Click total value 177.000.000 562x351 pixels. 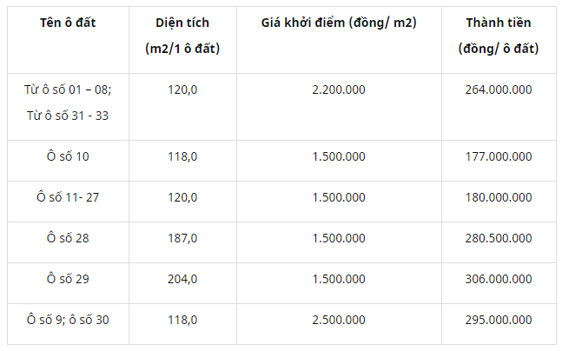499,156
